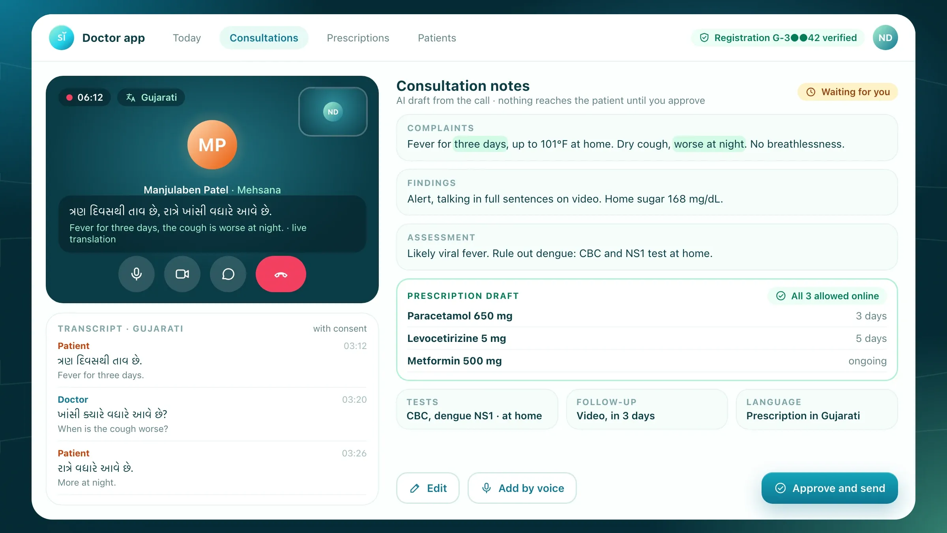Click transcript line 'More at night.'
This screenshot has width=947, height=533.
87,482
